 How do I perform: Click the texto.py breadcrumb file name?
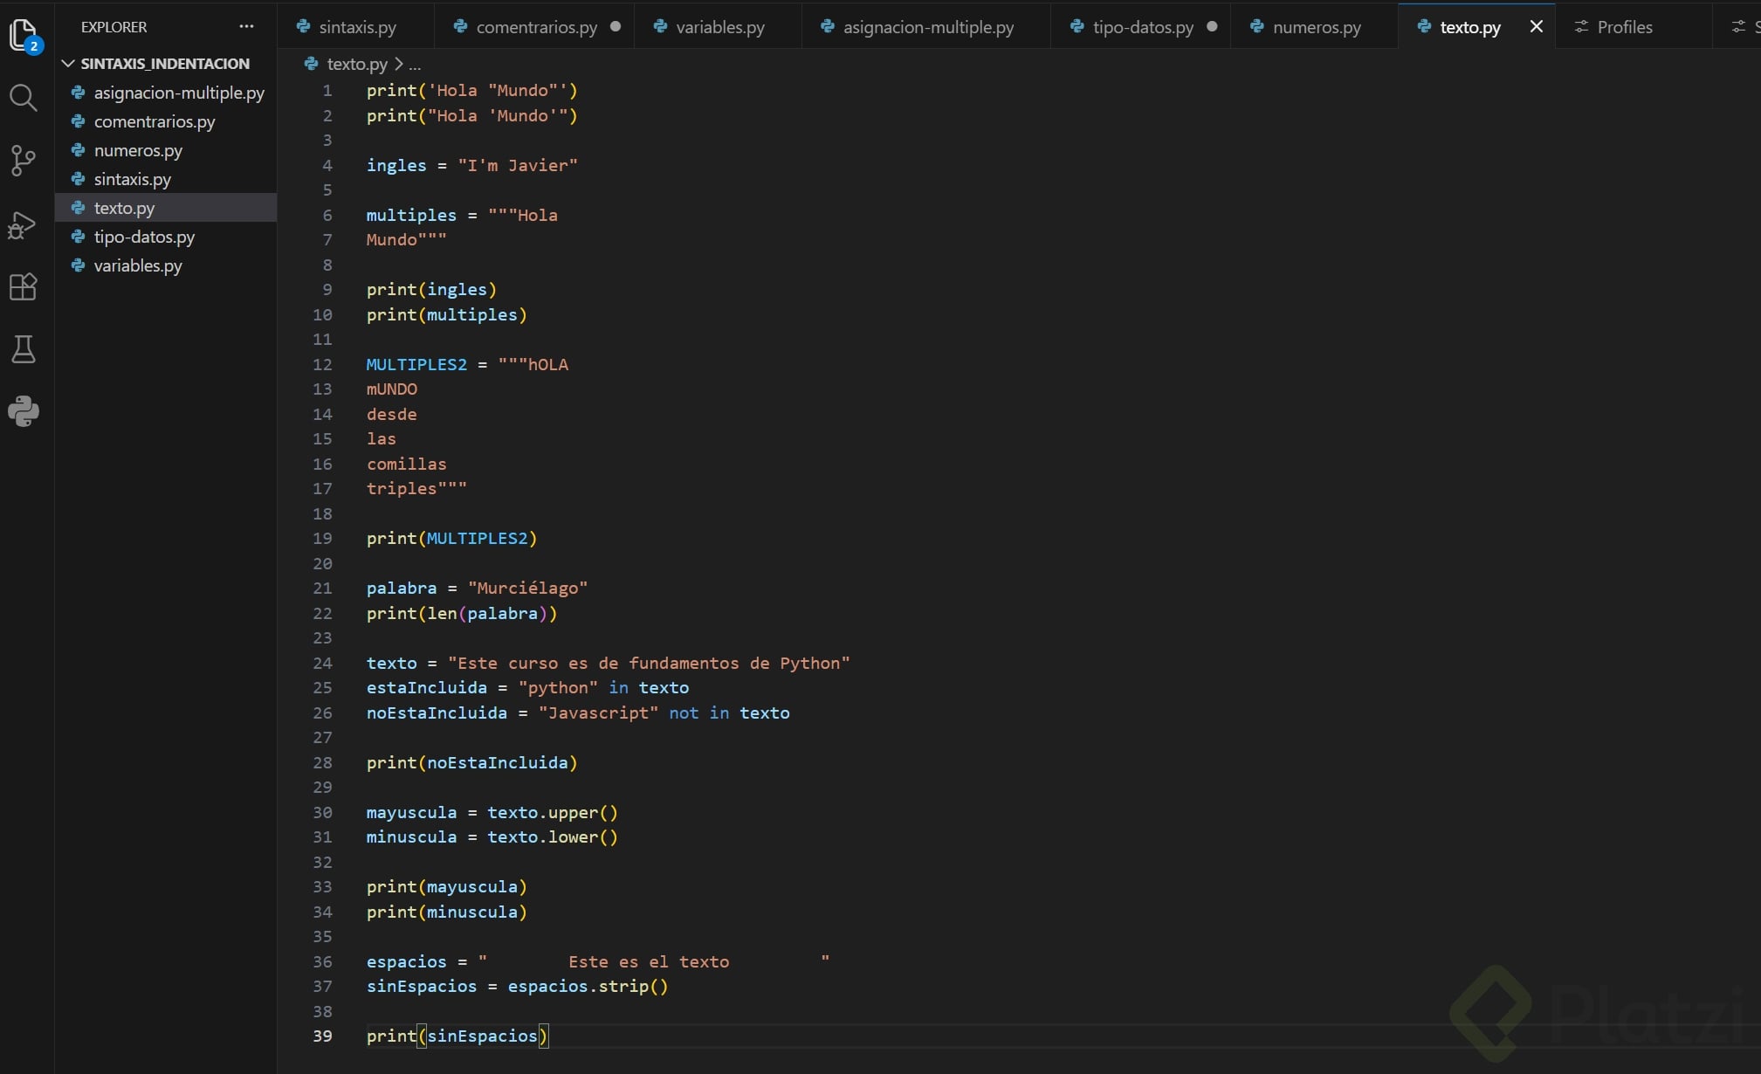(356, 65)
